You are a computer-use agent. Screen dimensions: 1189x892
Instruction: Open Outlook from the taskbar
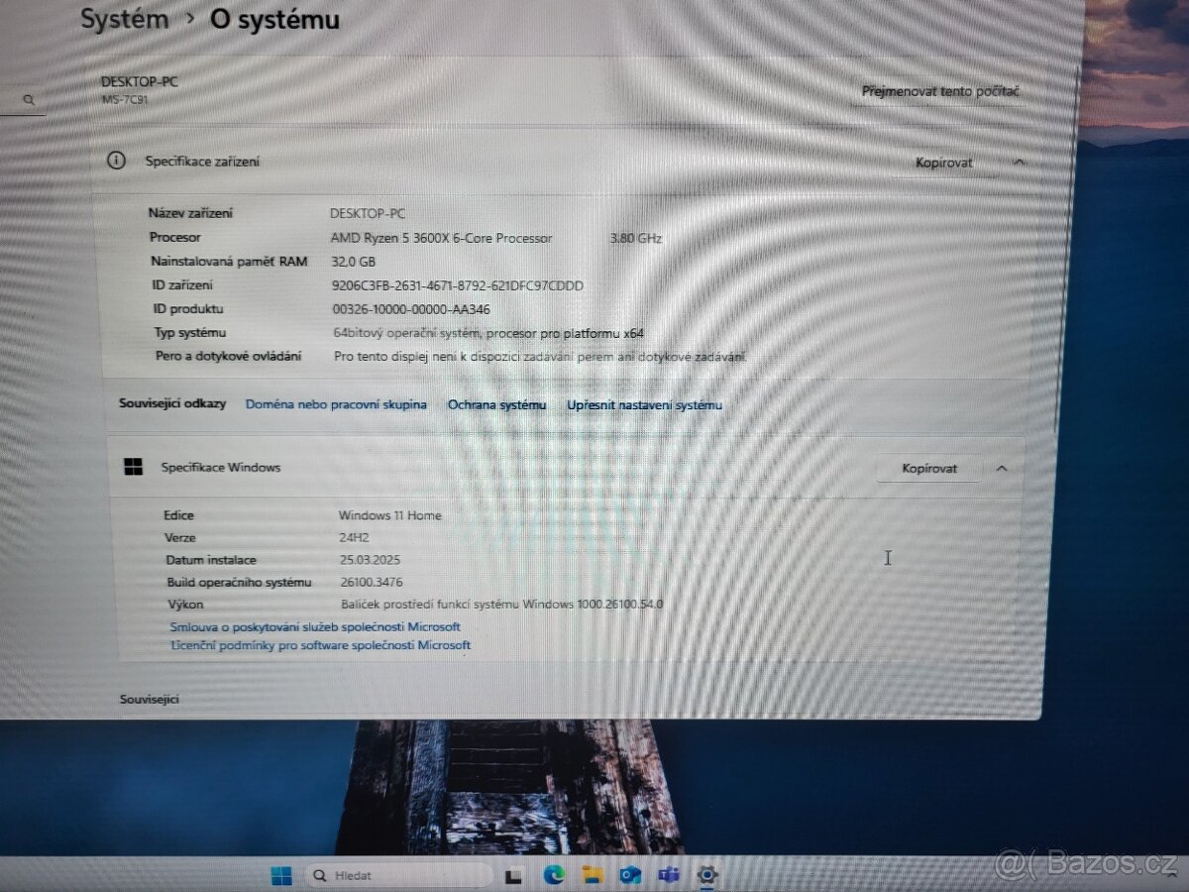[631, 876]
